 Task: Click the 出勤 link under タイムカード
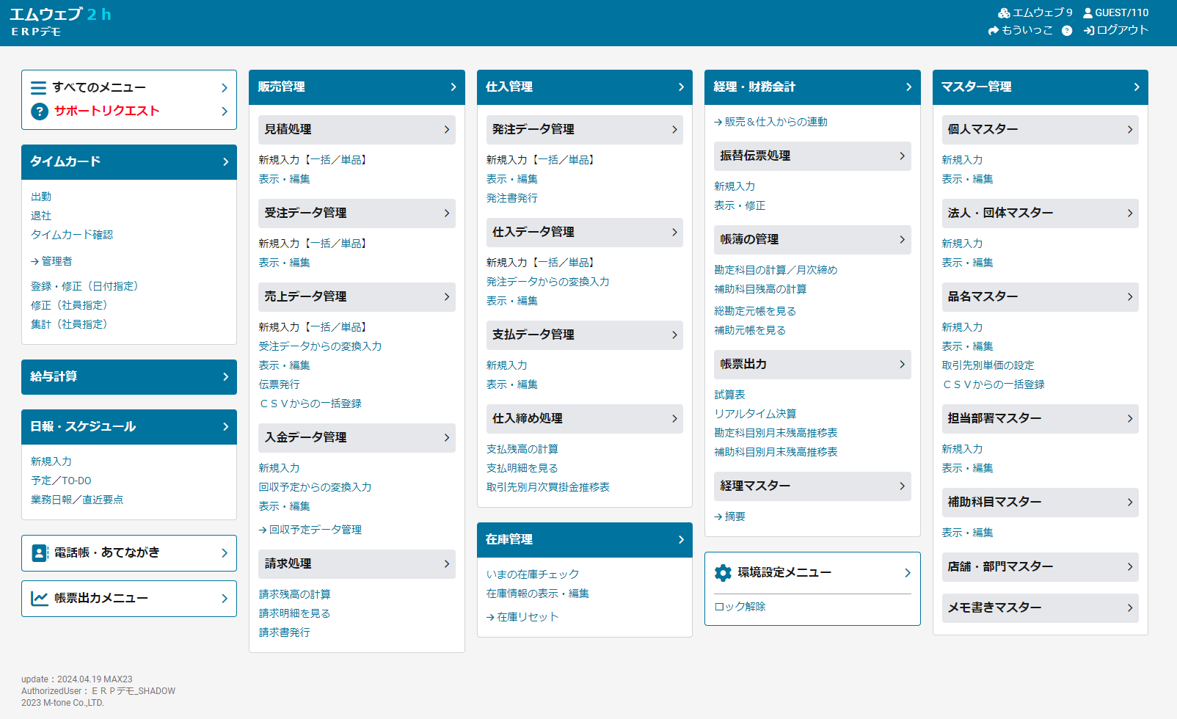[x=41, y=197]
